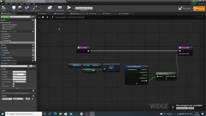This screenshot has width=206, height=116.
Task: Toggle visibility eye for Id variable
Action: pyautogui.click(x=33, y=55)
